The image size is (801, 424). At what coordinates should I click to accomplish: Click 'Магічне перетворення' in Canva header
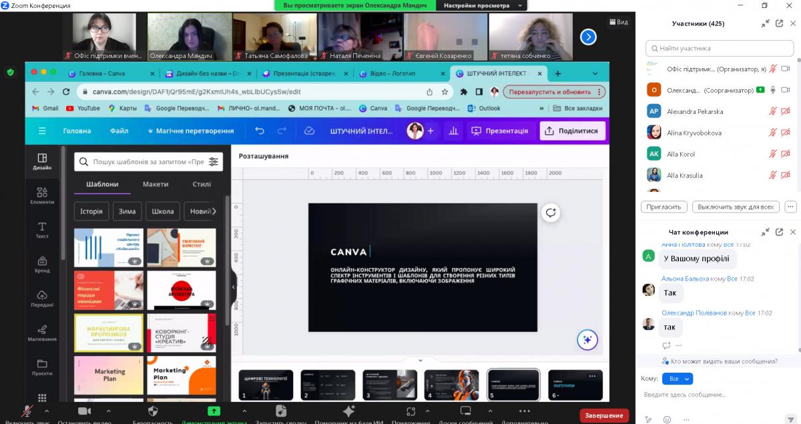point(190,131)
